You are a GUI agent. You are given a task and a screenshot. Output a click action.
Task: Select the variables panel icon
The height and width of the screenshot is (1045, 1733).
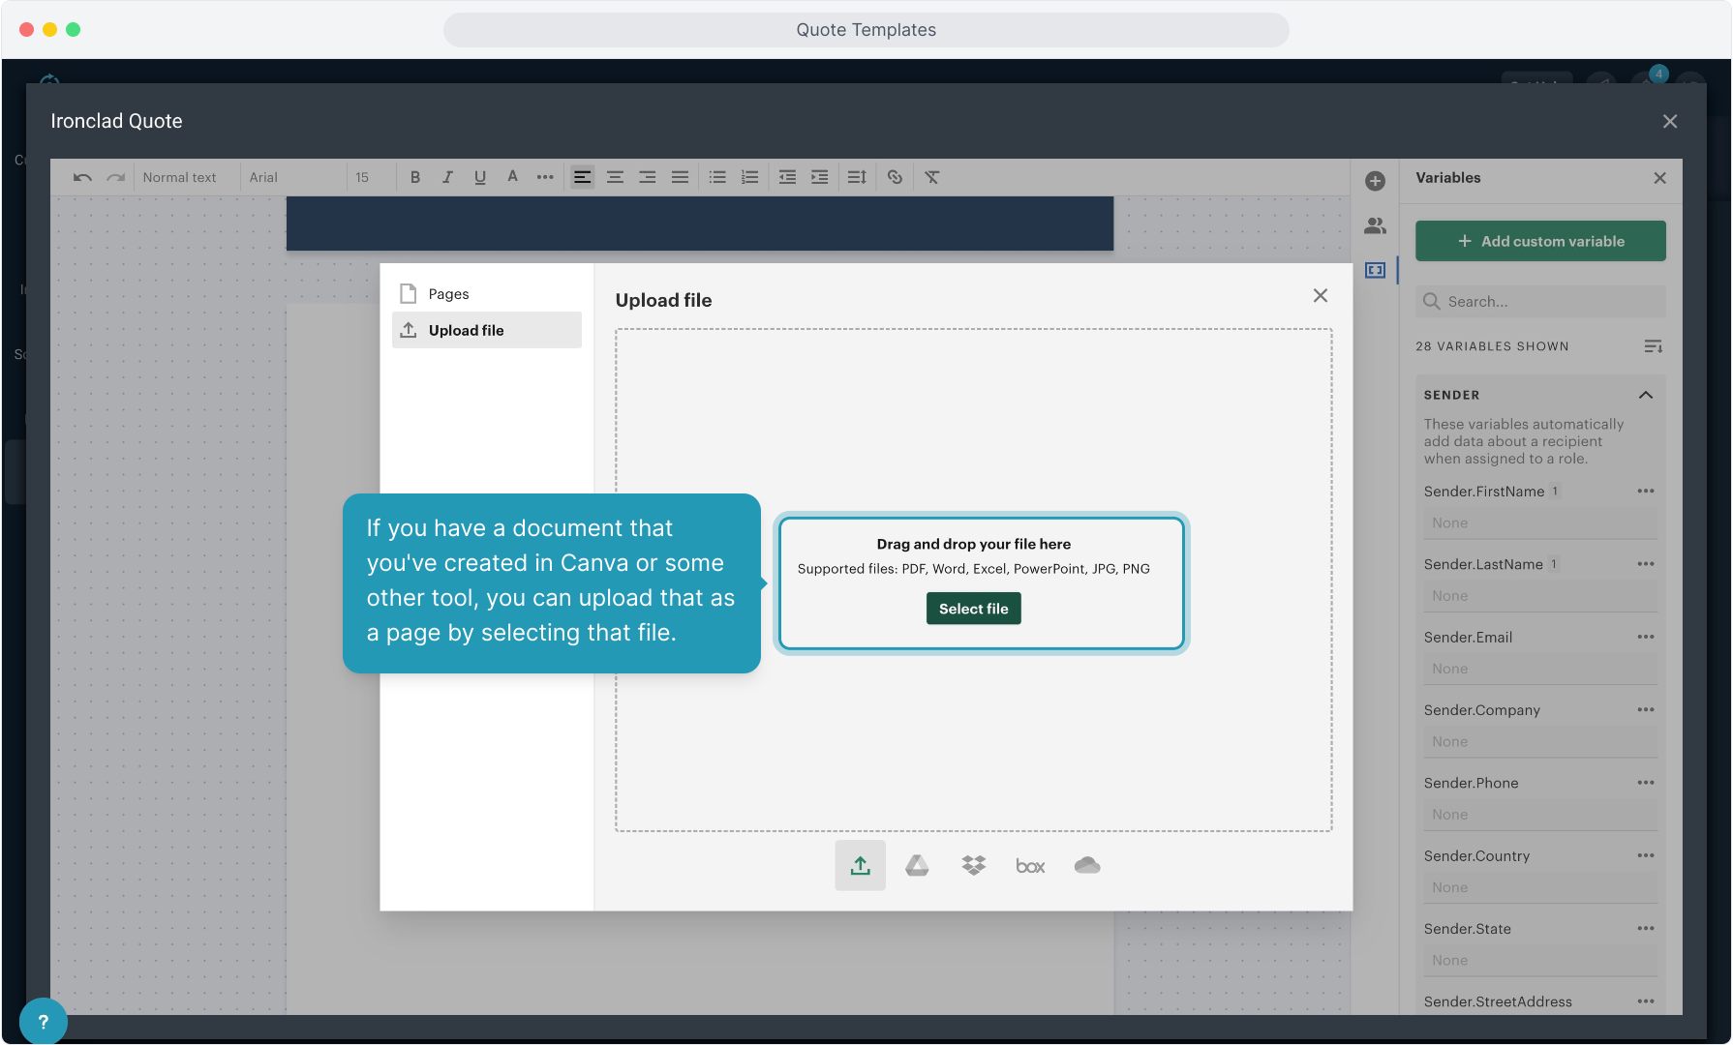coord(1375,270)
